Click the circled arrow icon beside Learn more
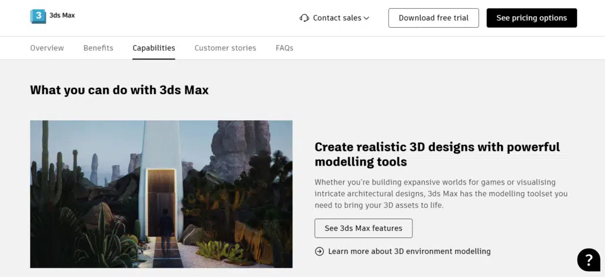The image size is (605, 277). tap(319, 251)
